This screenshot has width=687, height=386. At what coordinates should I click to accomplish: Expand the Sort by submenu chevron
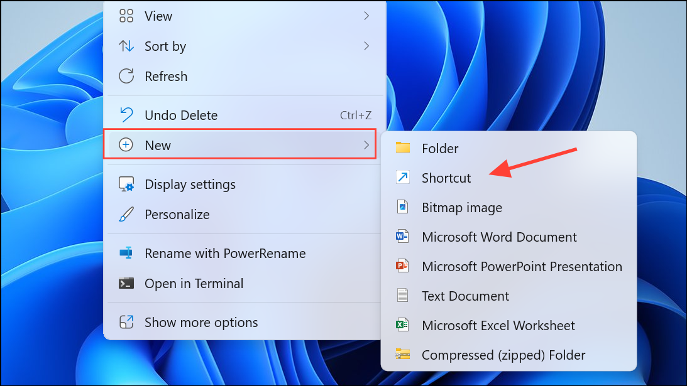[x=366, y=46]
